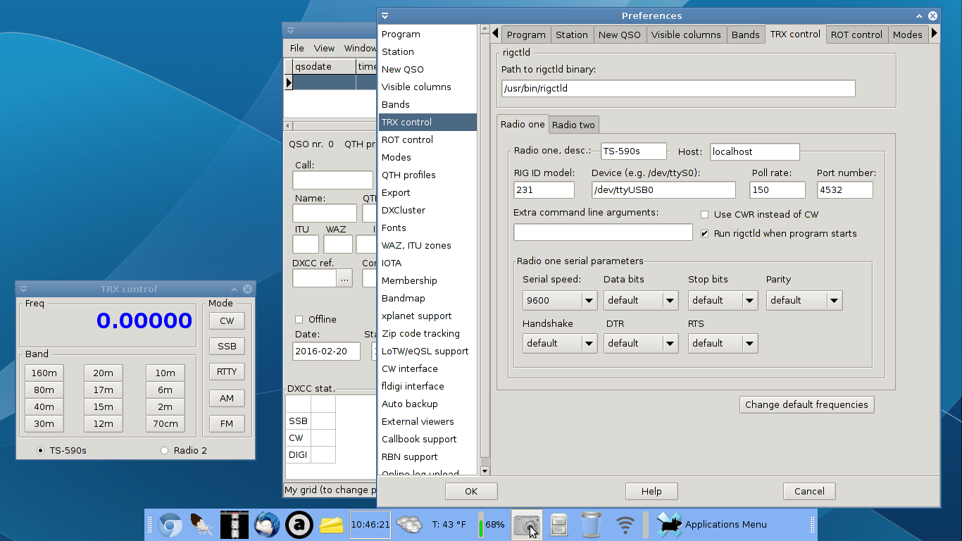Click the screenshot camera icon in panel
The height and width of the screenshot is (541, 962).
[x=526, y=525]
